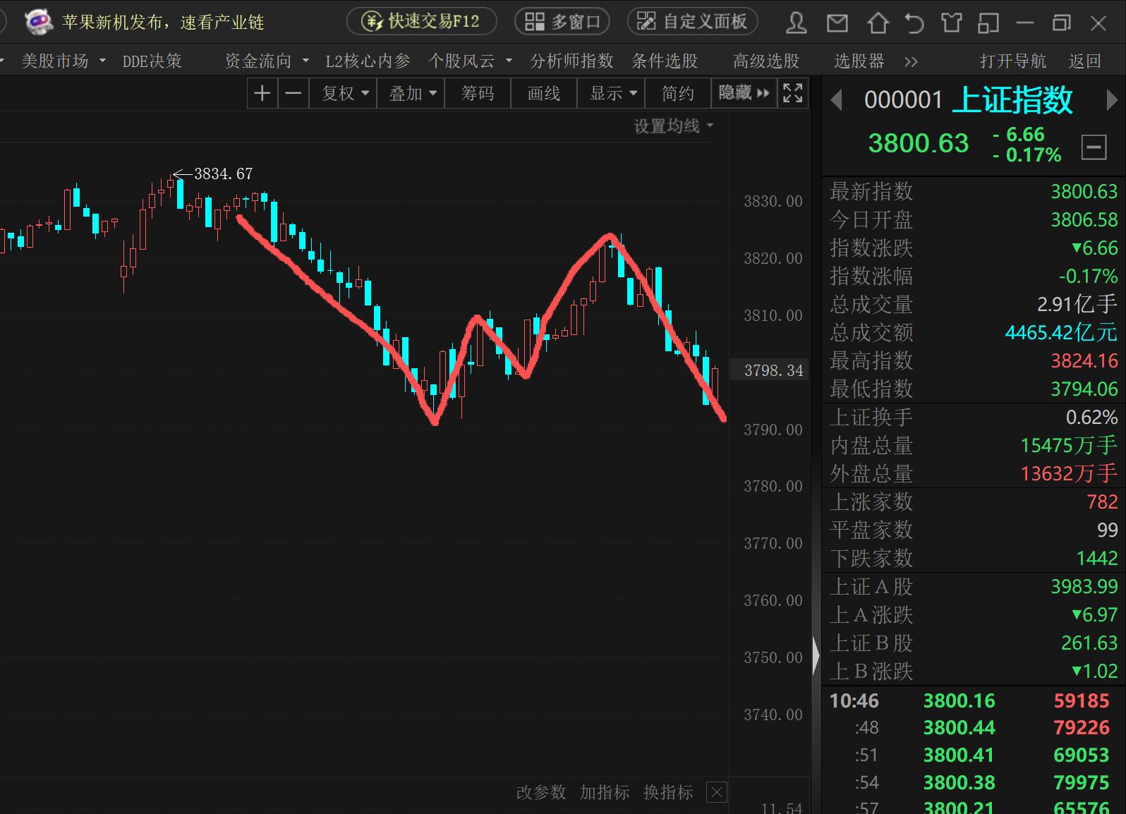Open 选股器 menu item
The image size is (1126, 814).
tap(859, 61)
